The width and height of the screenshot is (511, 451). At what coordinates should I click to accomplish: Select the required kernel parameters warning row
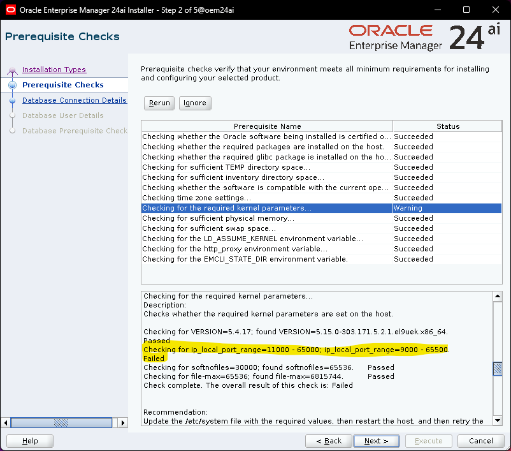(266, 208)
